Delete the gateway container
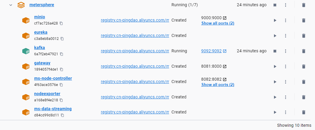Screen dimensions: 315x130 click(303, 66)
